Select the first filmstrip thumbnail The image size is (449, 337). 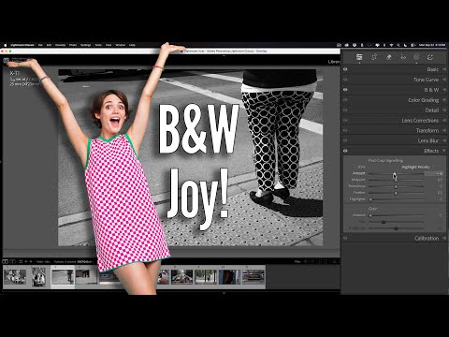click(15, 277)
